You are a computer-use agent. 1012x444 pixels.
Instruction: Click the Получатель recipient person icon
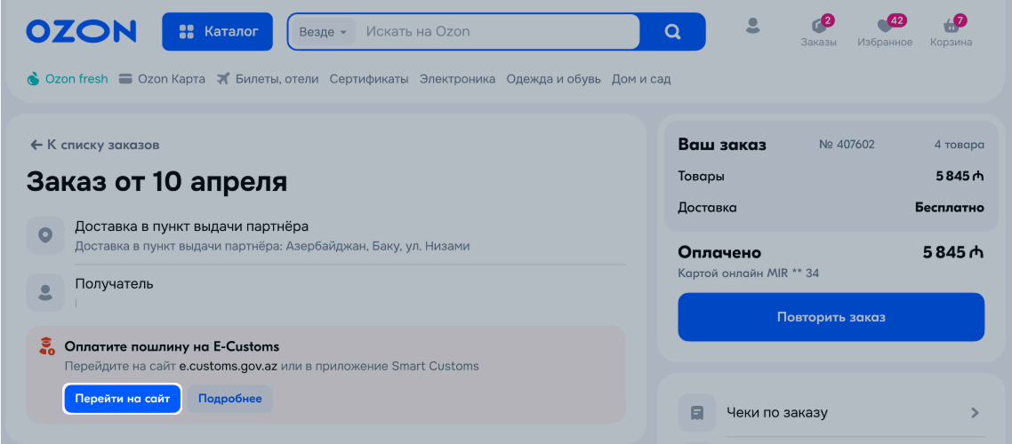45,292
